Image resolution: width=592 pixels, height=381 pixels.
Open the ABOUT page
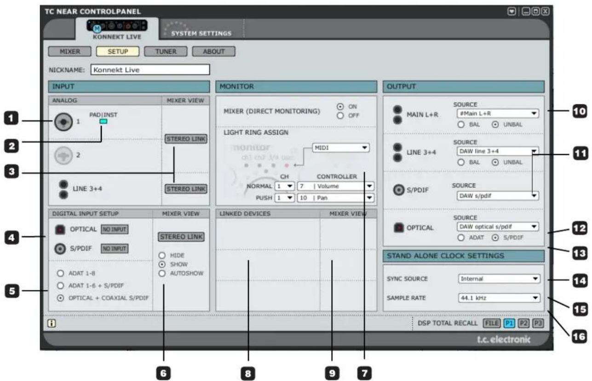click(x=214, y=52)
